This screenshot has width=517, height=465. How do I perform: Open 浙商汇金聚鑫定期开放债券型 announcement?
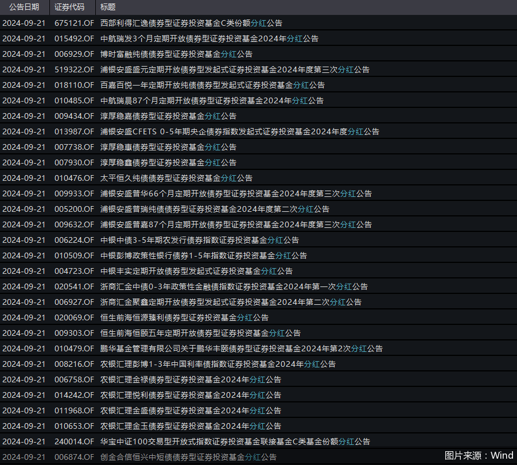231,302
